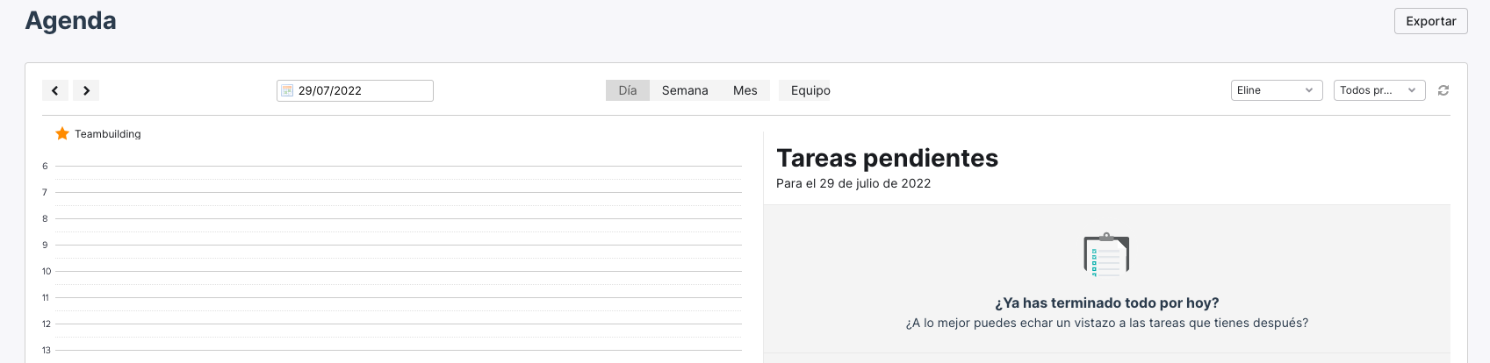The width and height of the screenshot is (1490, 363).
Task: Click the date field showing 29/07/2022
Action: [x=355, y=90]
